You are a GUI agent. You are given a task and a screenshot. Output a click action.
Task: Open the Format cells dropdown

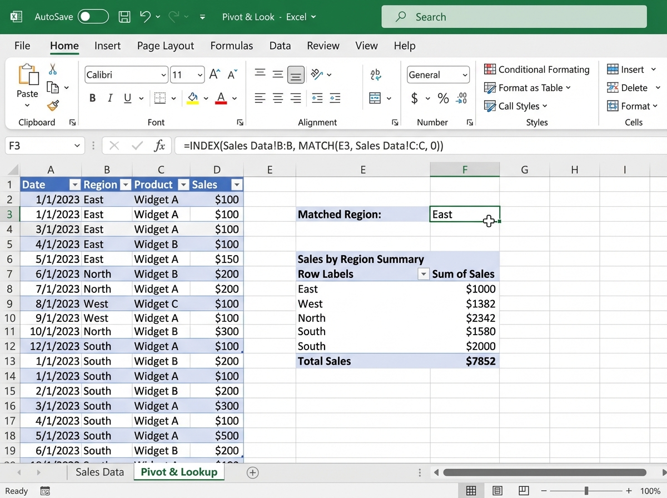click(633, 106)
